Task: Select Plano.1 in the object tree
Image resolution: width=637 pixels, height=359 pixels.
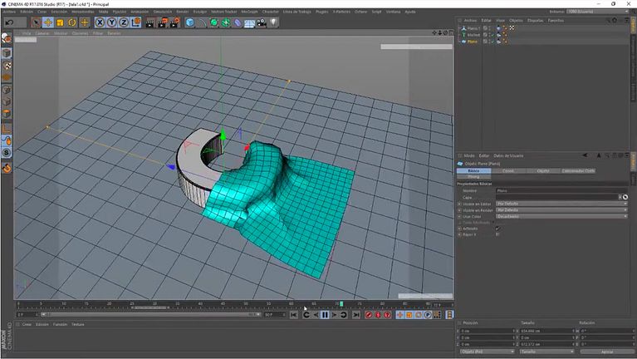Action: [473, 28]
